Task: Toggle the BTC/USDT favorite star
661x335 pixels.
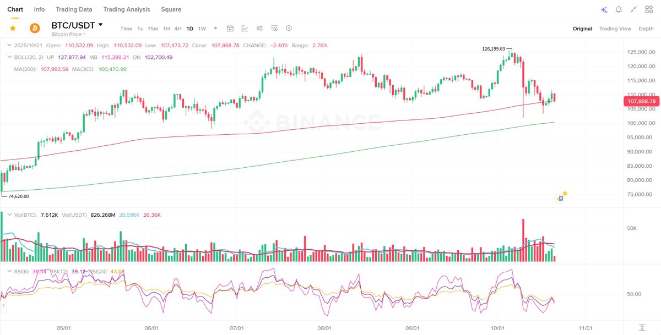Action: pos(13,28)
